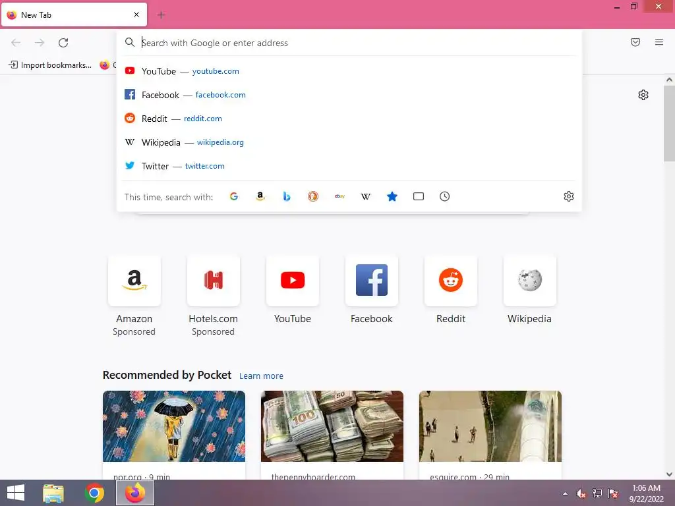
Task: Open a new tab with plus button
Action: click(x=161, y=15)
